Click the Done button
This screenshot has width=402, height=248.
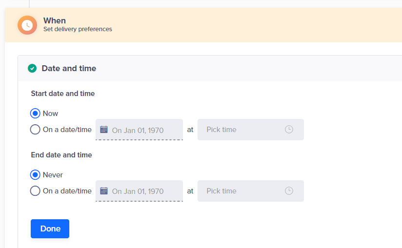coord(50,229)
